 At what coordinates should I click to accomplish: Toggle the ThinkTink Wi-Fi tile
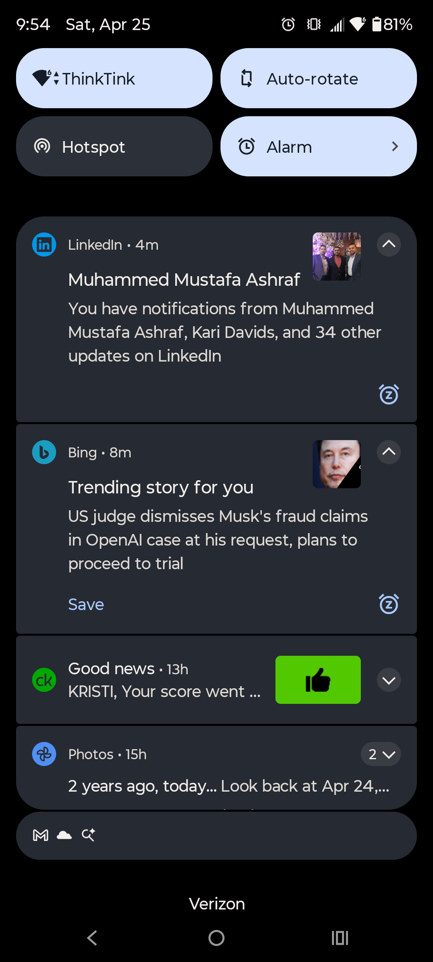[114, 78]
